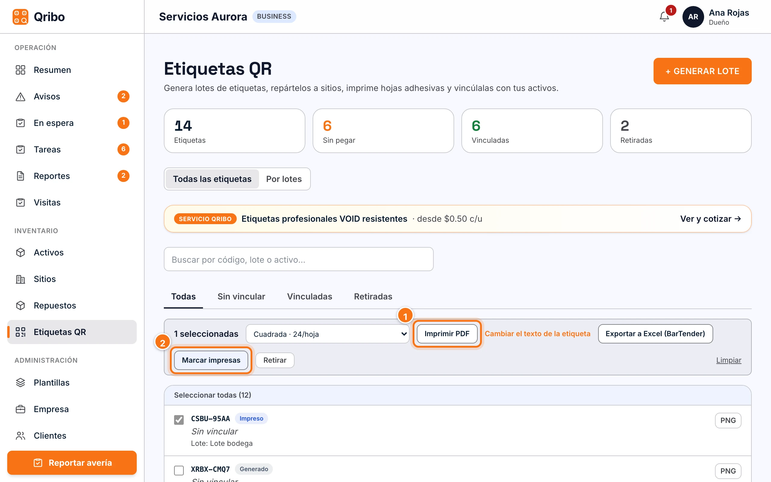The height and width of the screenshot is (482, 771).
Task: Focus the Buscar por código search field
Action: tap(298, 259)
